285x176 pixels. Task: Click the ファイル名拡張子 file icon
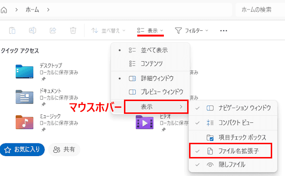point(210,151)
